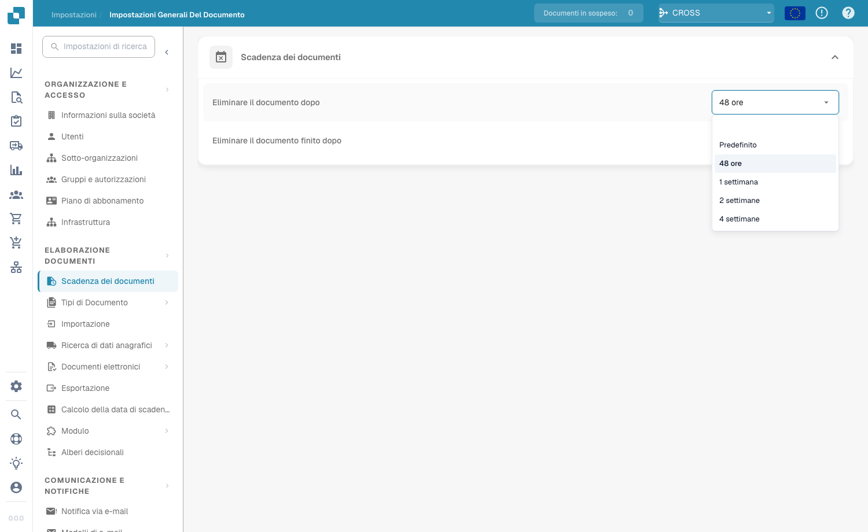Expand Organizzazione e Accesso section
This screenshot has width=868, height=532.
pos(167,90)
